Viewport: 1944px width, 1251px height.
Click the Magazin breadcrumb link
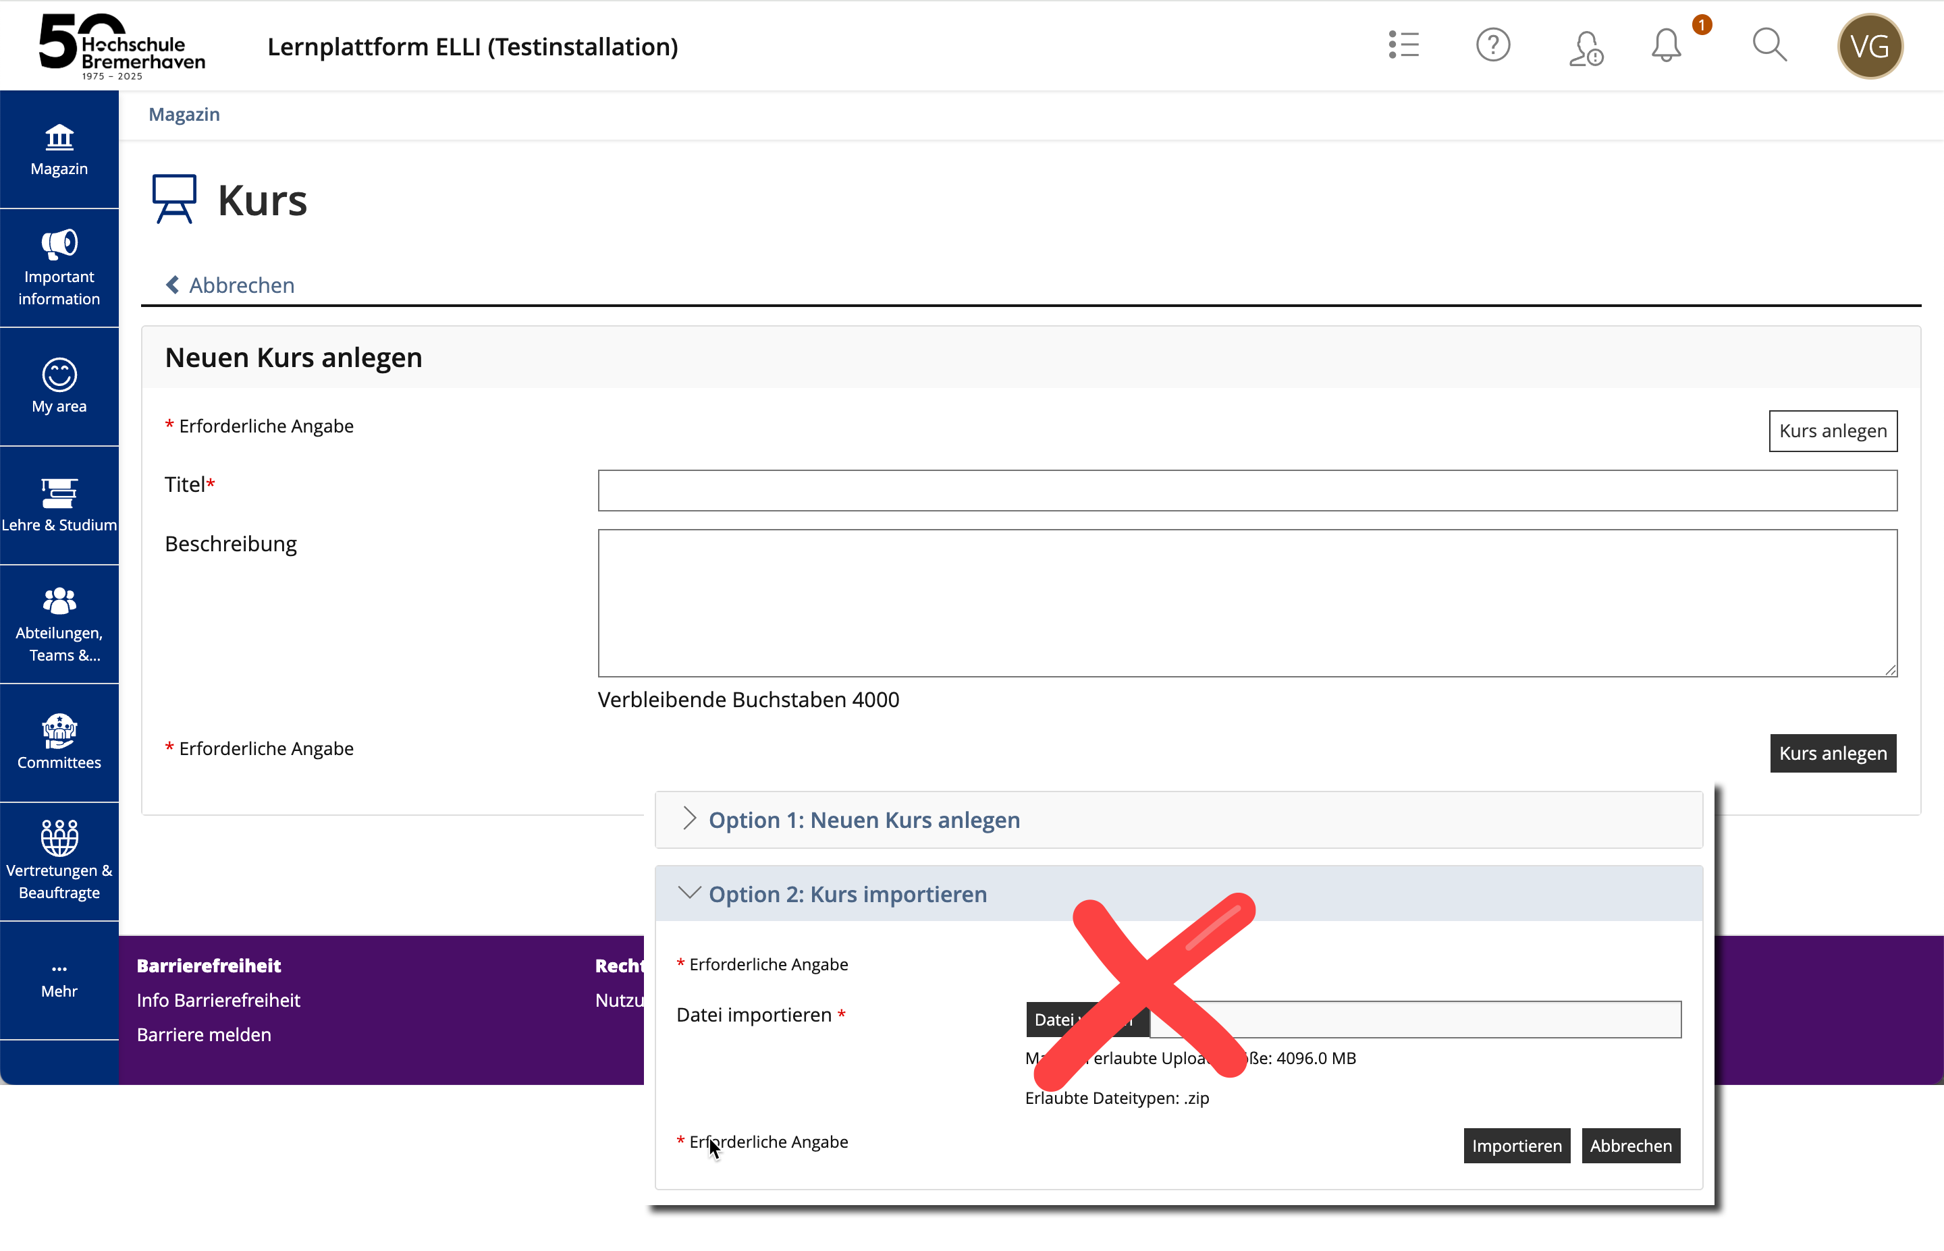pos(184,115)
